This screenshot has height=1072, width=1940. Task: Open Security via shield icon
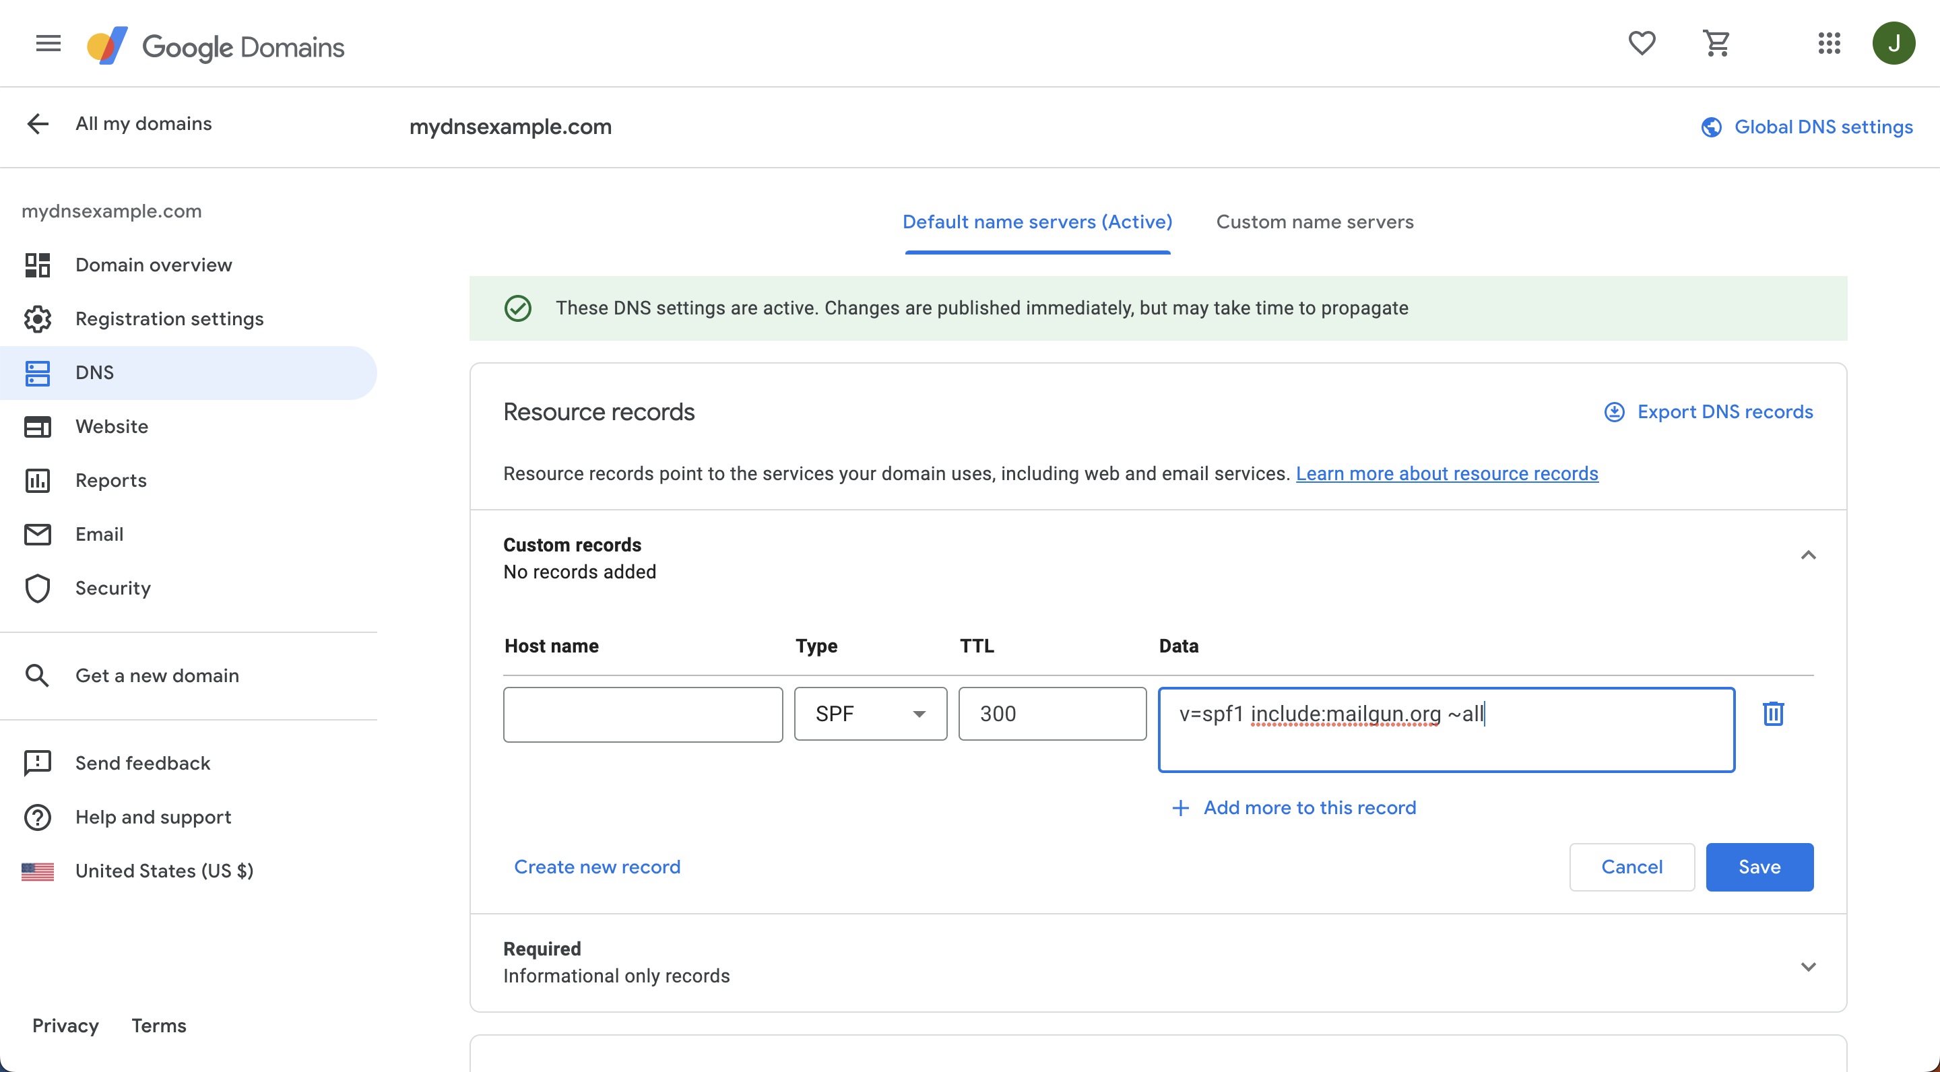[x=37, y=588]
